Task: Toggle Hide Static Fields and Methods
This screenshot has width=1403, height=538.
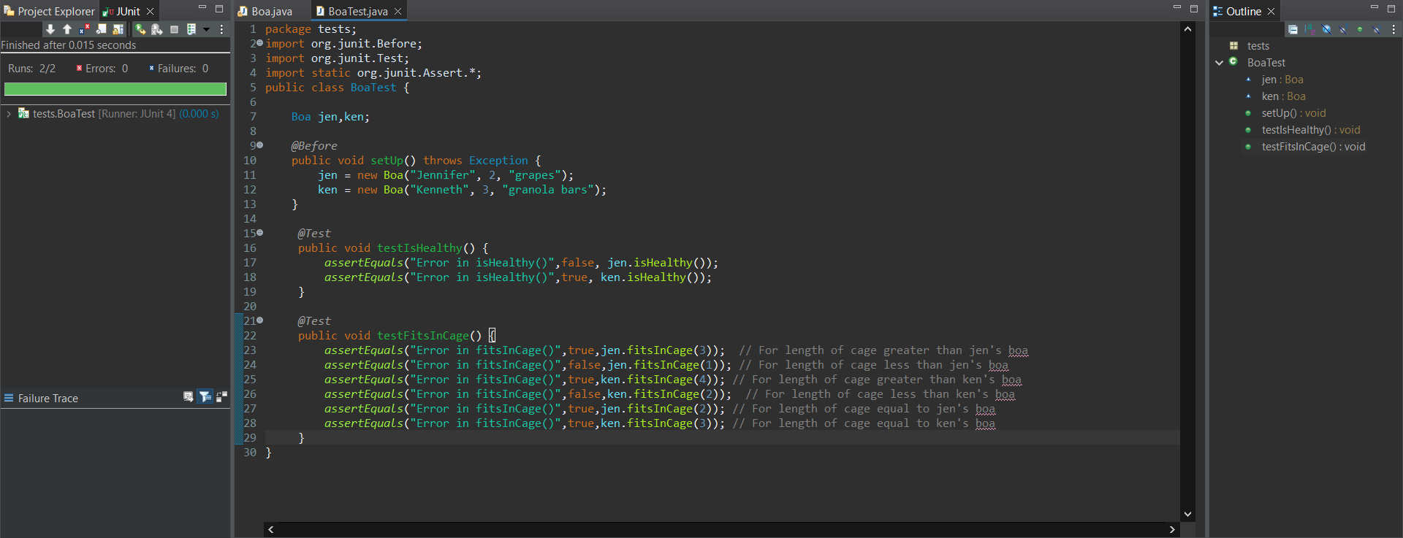Action: click(x=1343, y=29)
